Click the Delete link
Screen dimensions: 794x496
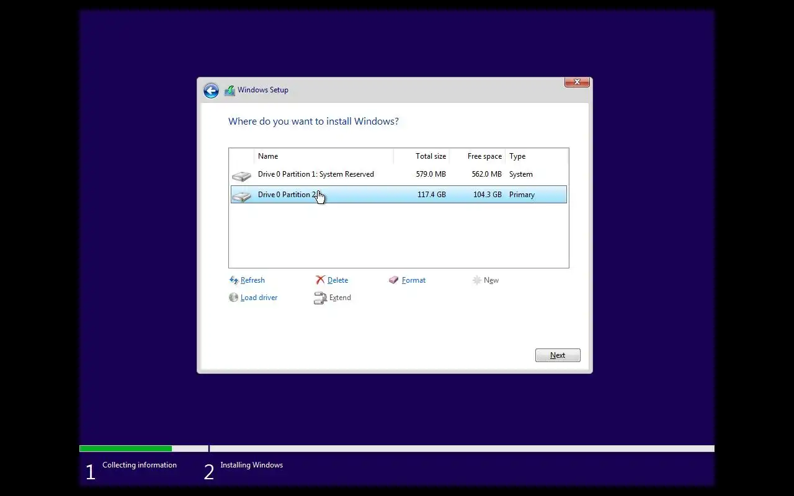pos(337,280)
